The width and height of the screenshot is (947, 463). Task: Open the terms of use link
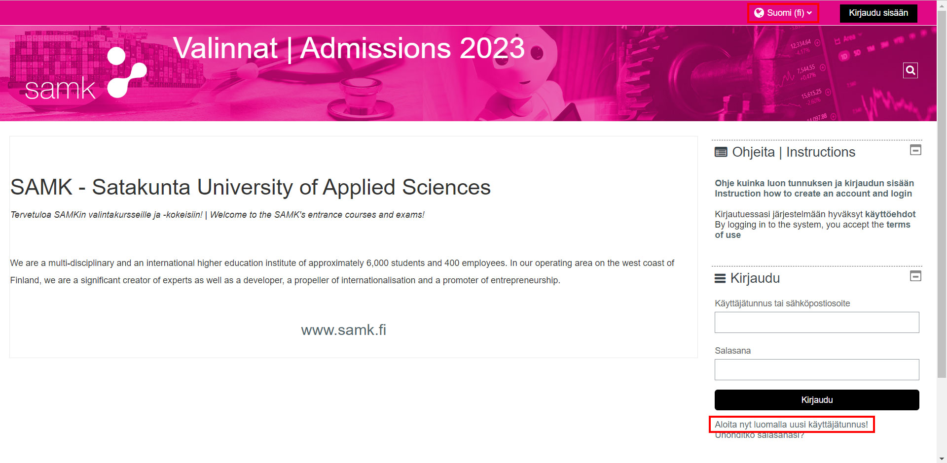pos(813,230)
